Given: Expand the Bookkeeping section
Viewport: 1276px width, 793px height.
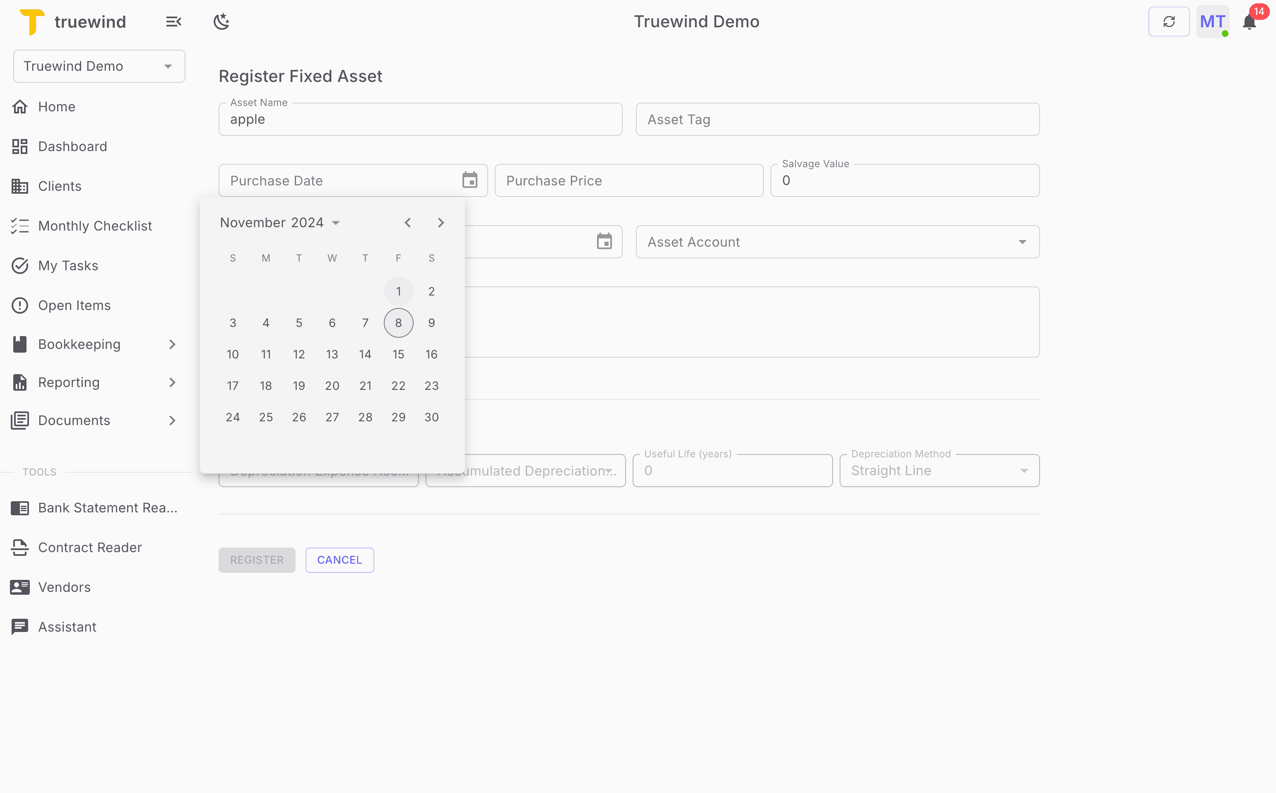Looking at the screenshot, I should (x=172, y=344).
